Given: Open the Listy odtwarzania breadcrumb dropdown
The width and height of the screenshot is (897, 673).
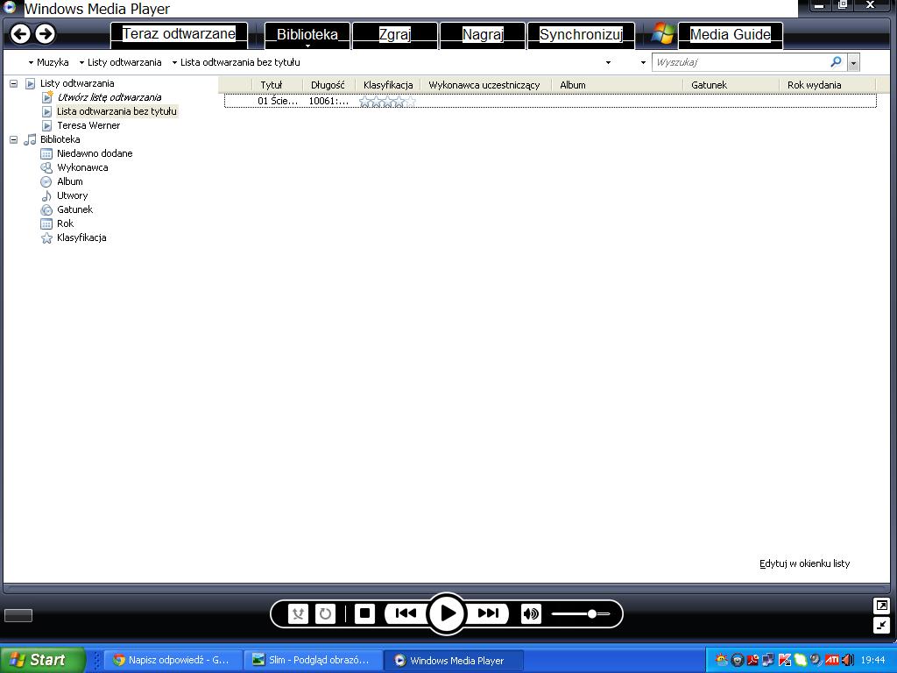Looking at the screenshot, I should (81, 62).
